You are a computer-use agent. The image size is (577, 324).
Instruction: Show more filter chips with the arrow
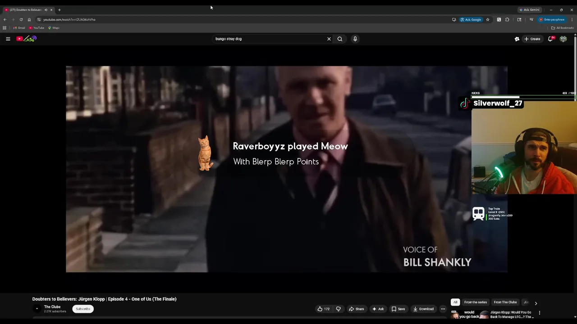(536, 303)
